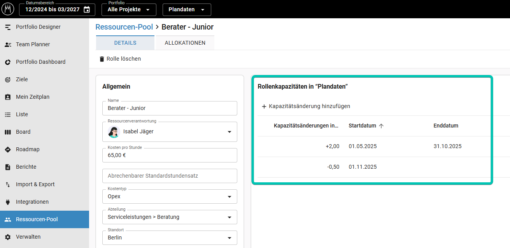Open Liste in the sidebar
Image resolution: width=510 pixels, height=248 pixels.
(x=44, y=115)
